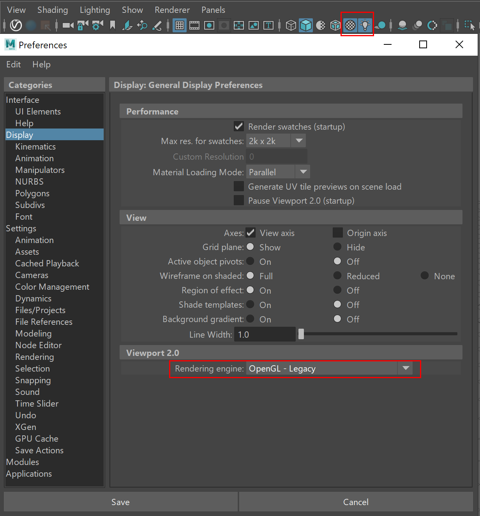Toggle the Use All Lights bulb icon
Image resolution: width=480 pixels, height=516 pixels.
pos(365,25)
